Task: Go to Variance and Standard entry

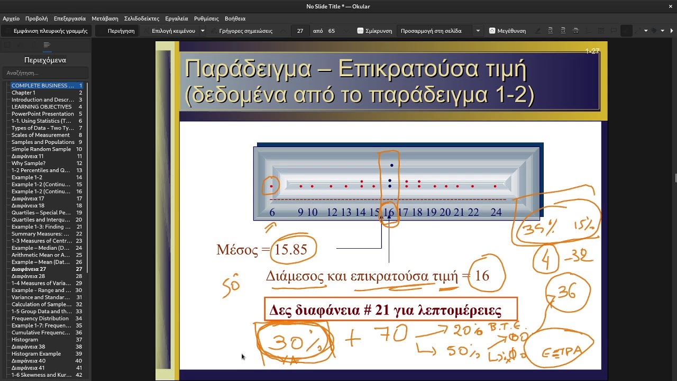Action: pyautogui.click(x=47, y=297)
